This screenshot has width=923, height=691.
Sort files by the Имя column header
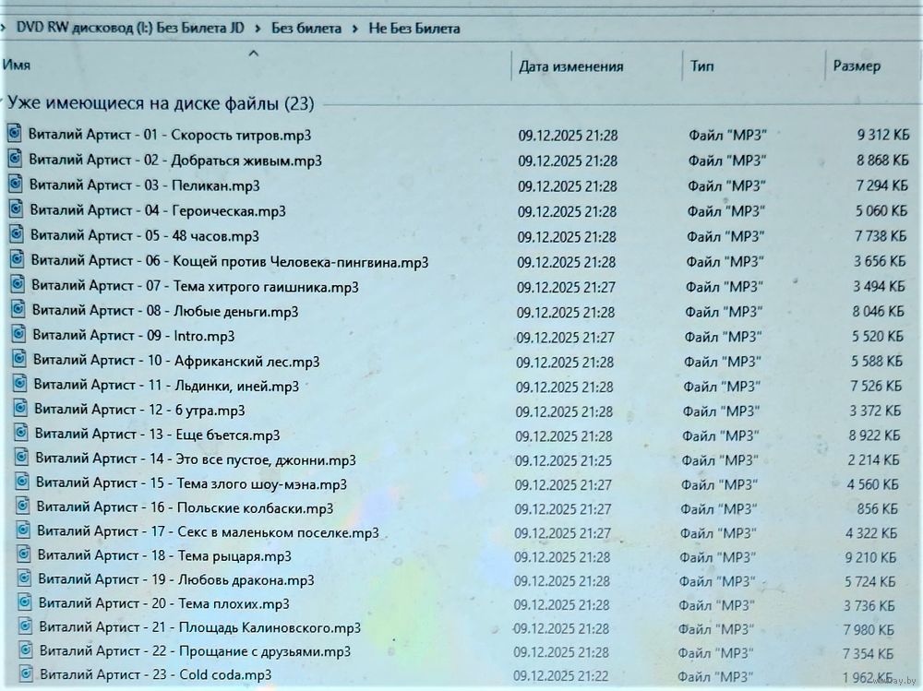pos(17,65)
